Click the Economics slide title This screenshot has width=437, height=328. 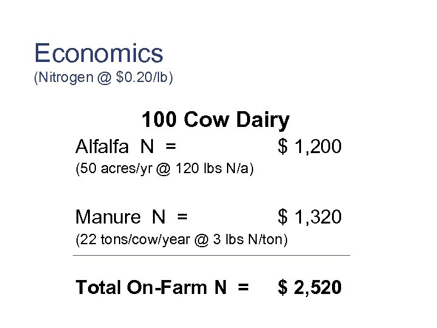coord(98,53)
